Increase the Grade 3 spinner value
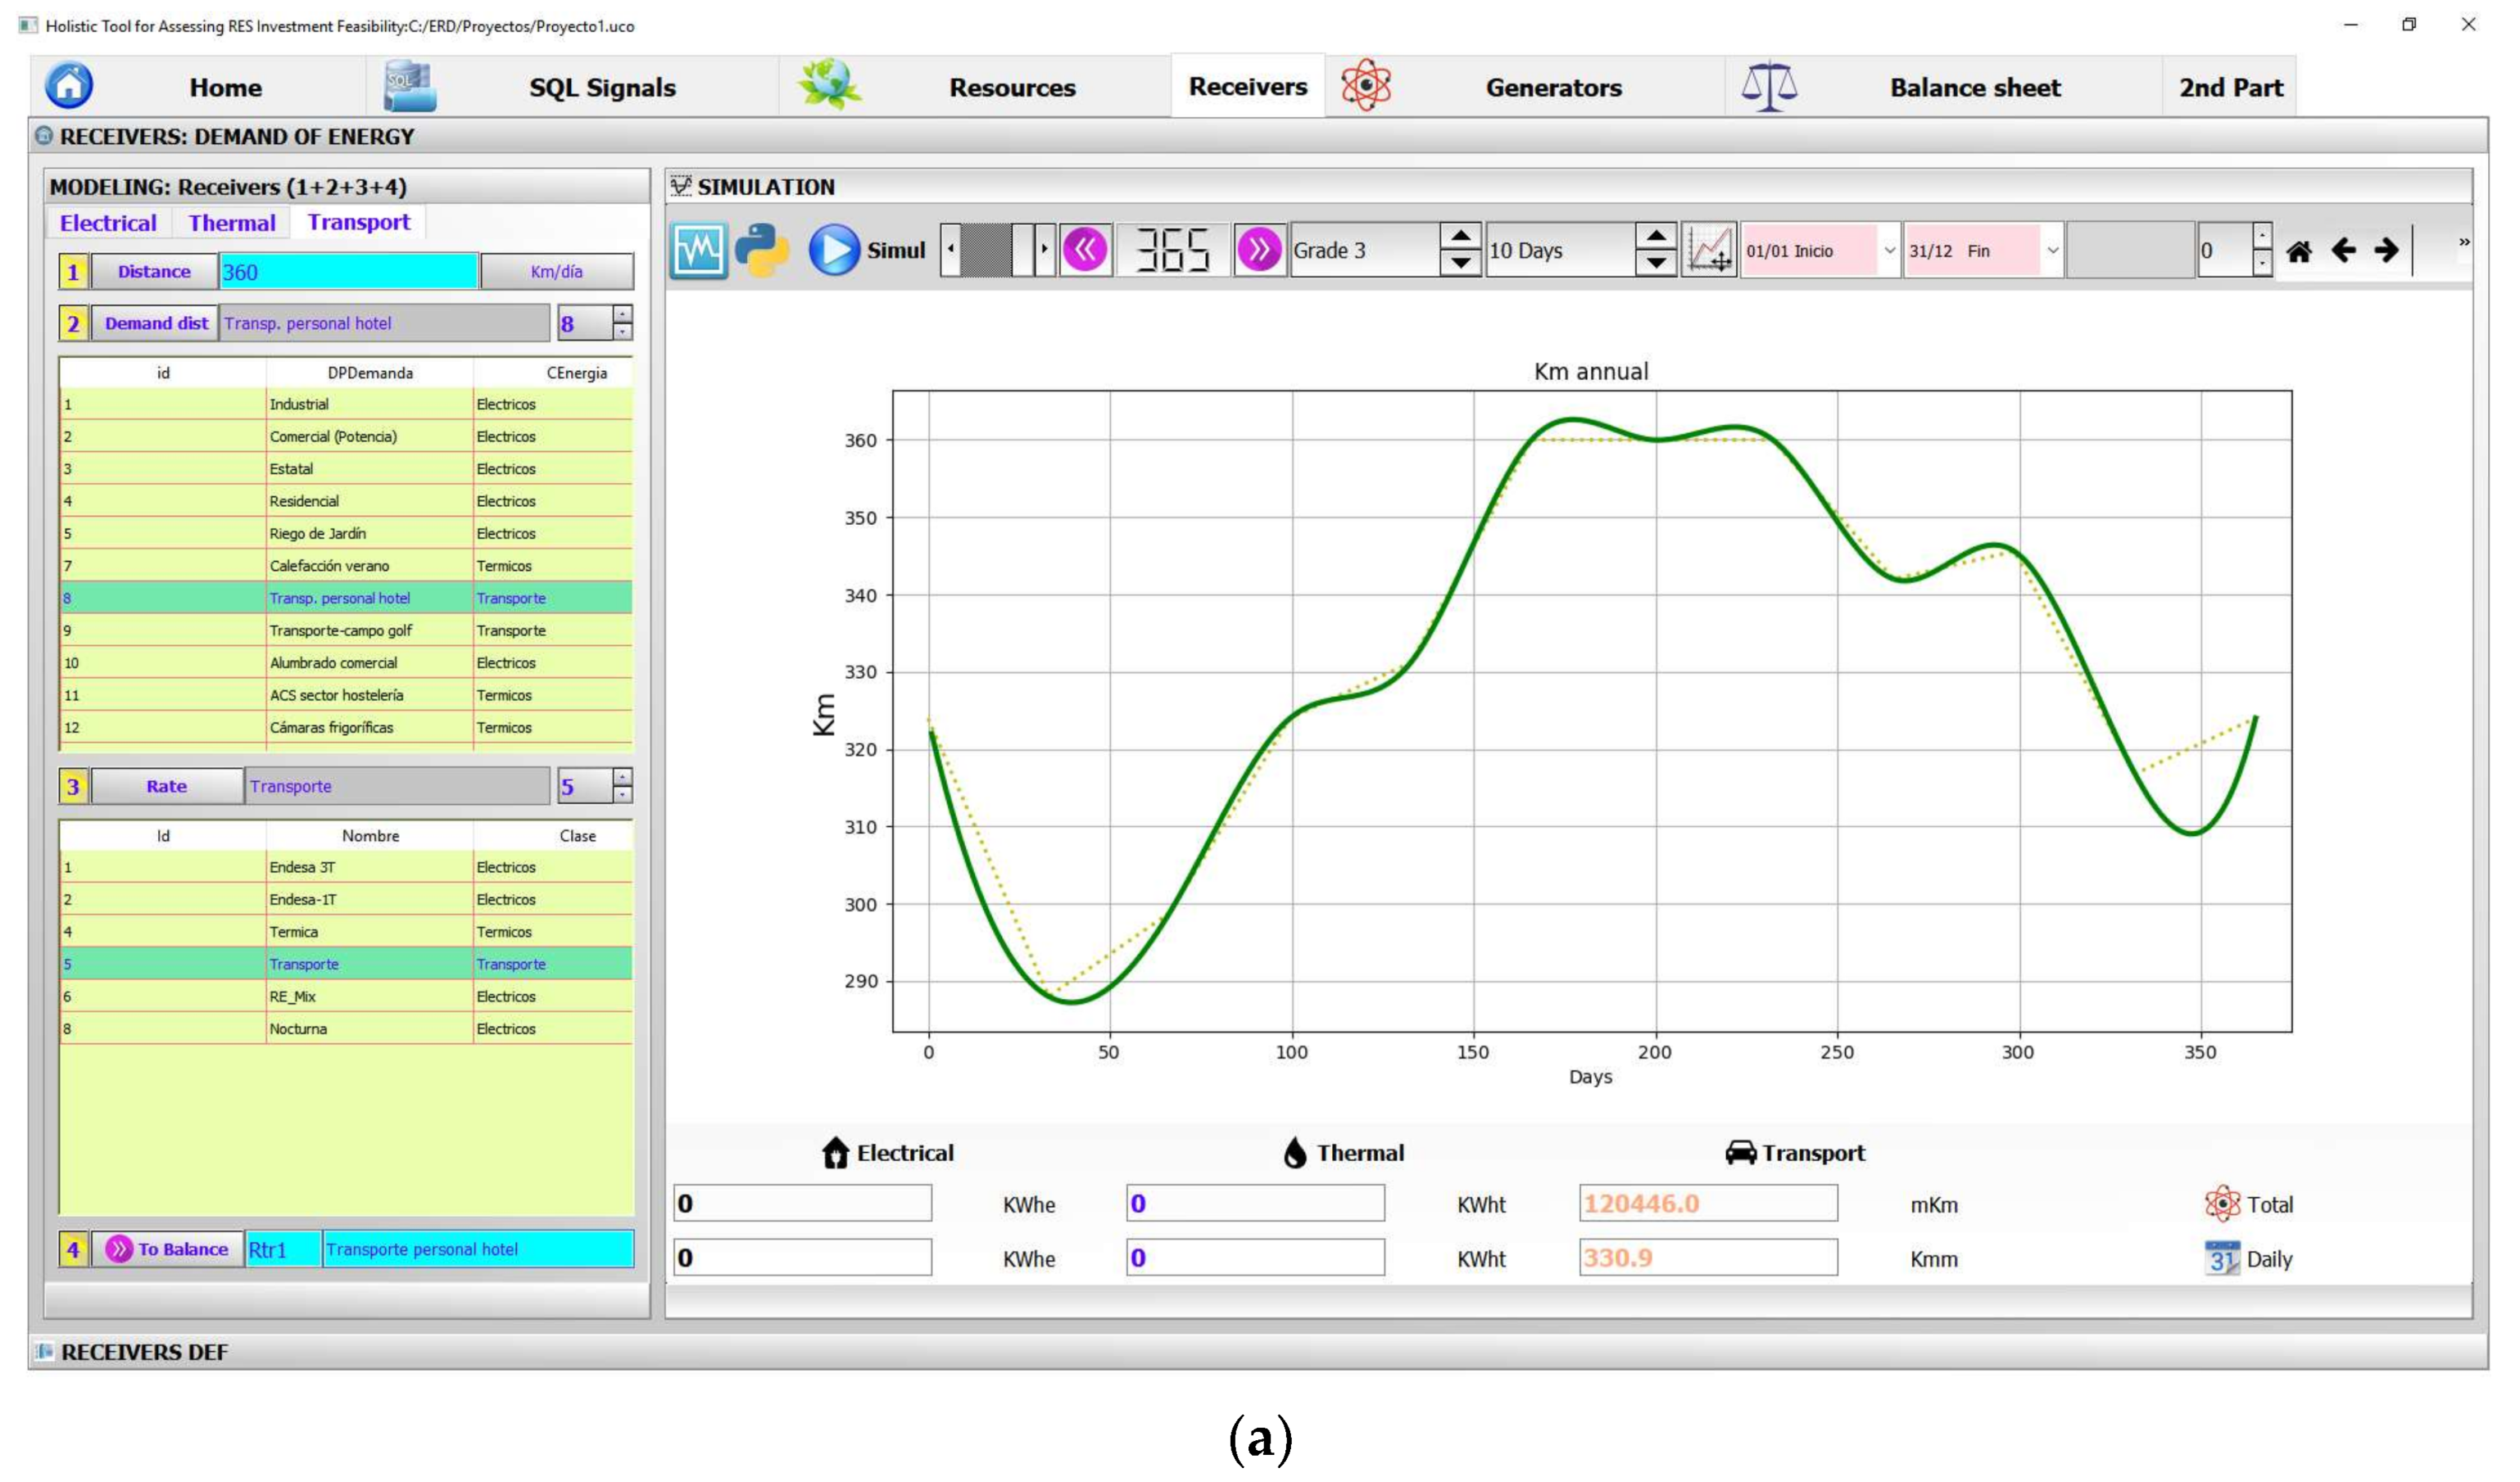 pos(1460,237)
